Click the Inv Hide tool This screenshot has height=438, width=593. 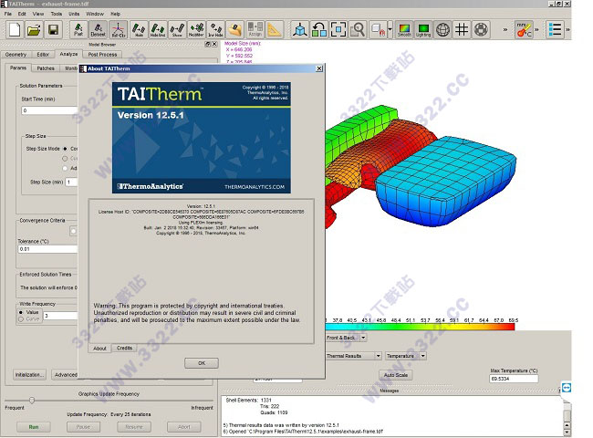pyautogui.click(x=215, y=29)
